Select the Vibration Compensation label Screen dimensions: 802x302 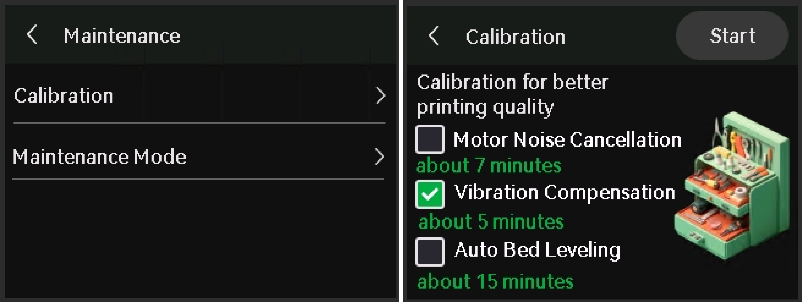coord(565,192)
